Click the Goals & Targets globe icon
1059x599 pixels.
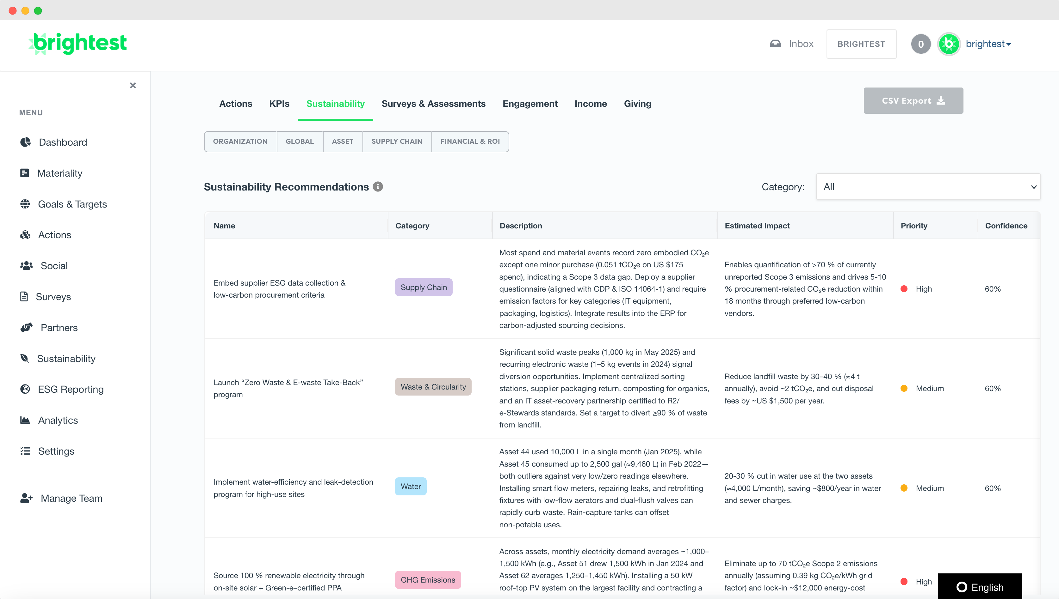pyautogui.click(x=25, y=204)
